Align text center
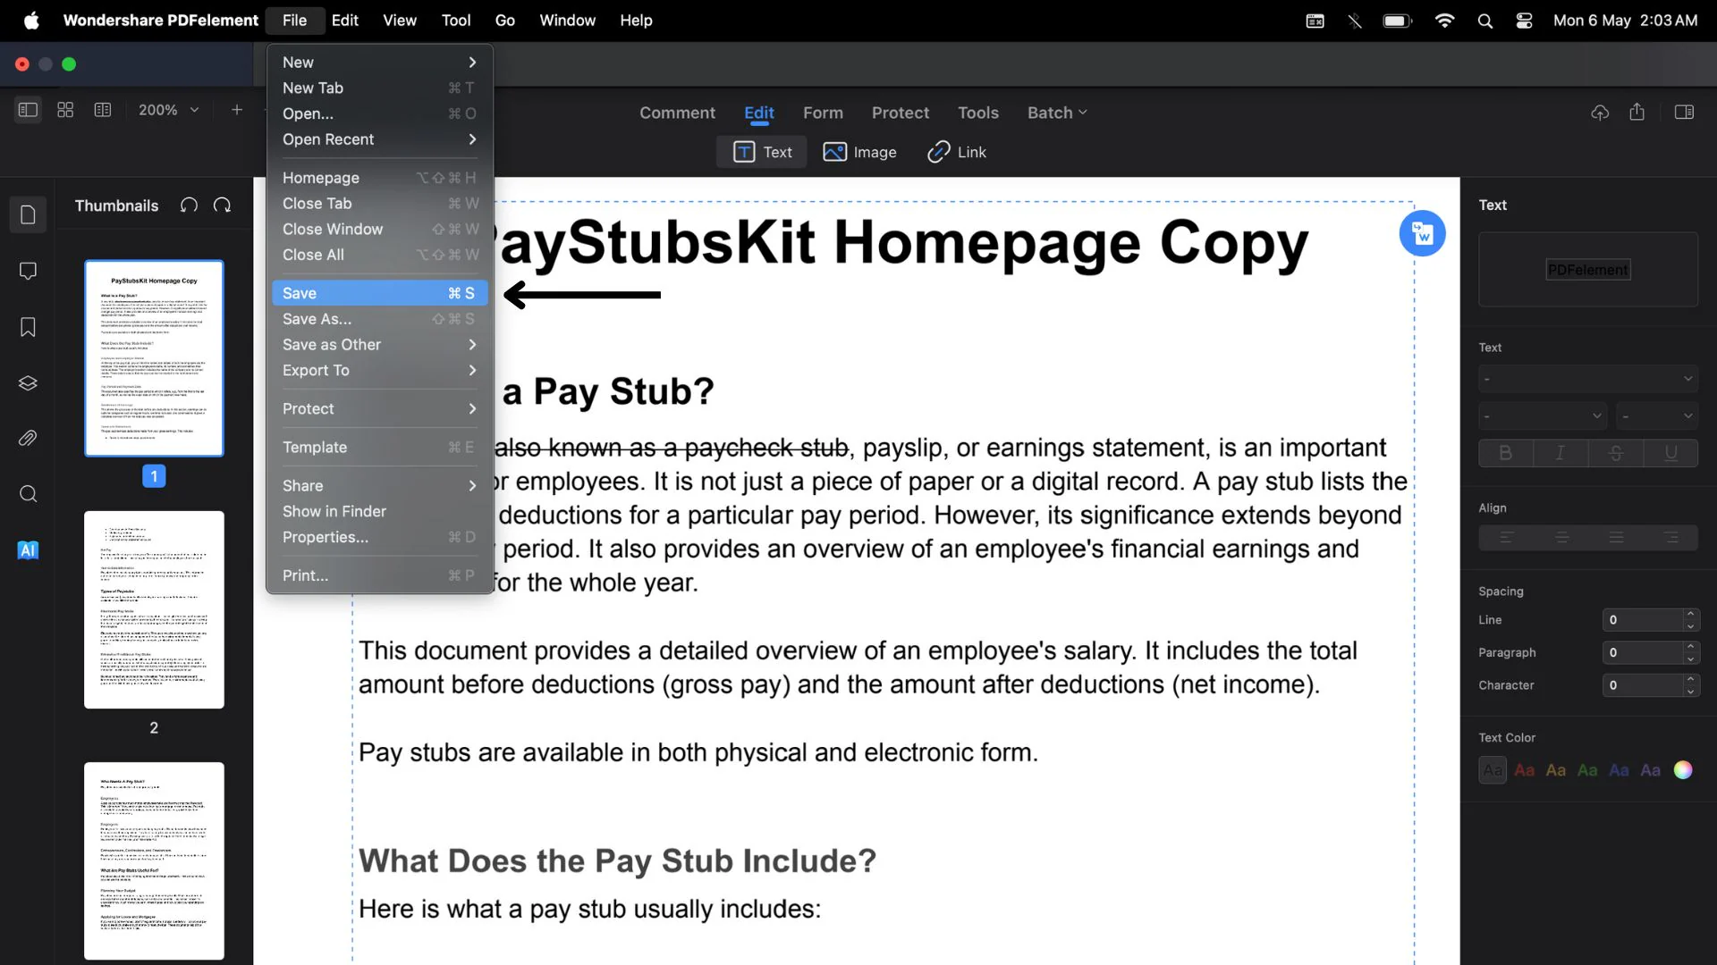 pyautogui.click(x=1561, y=538)
